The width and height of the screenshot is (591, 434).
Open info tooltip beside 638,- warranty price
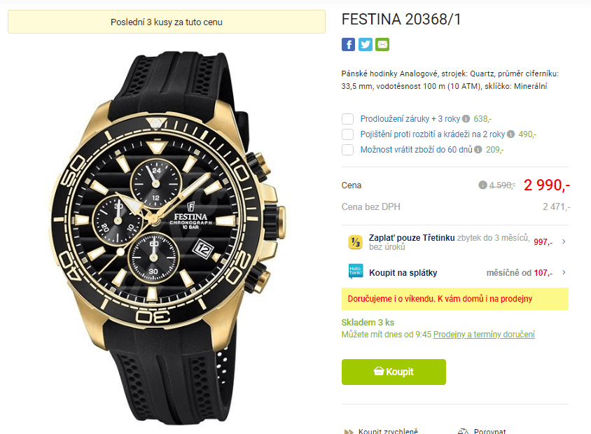tap(466, 119)
